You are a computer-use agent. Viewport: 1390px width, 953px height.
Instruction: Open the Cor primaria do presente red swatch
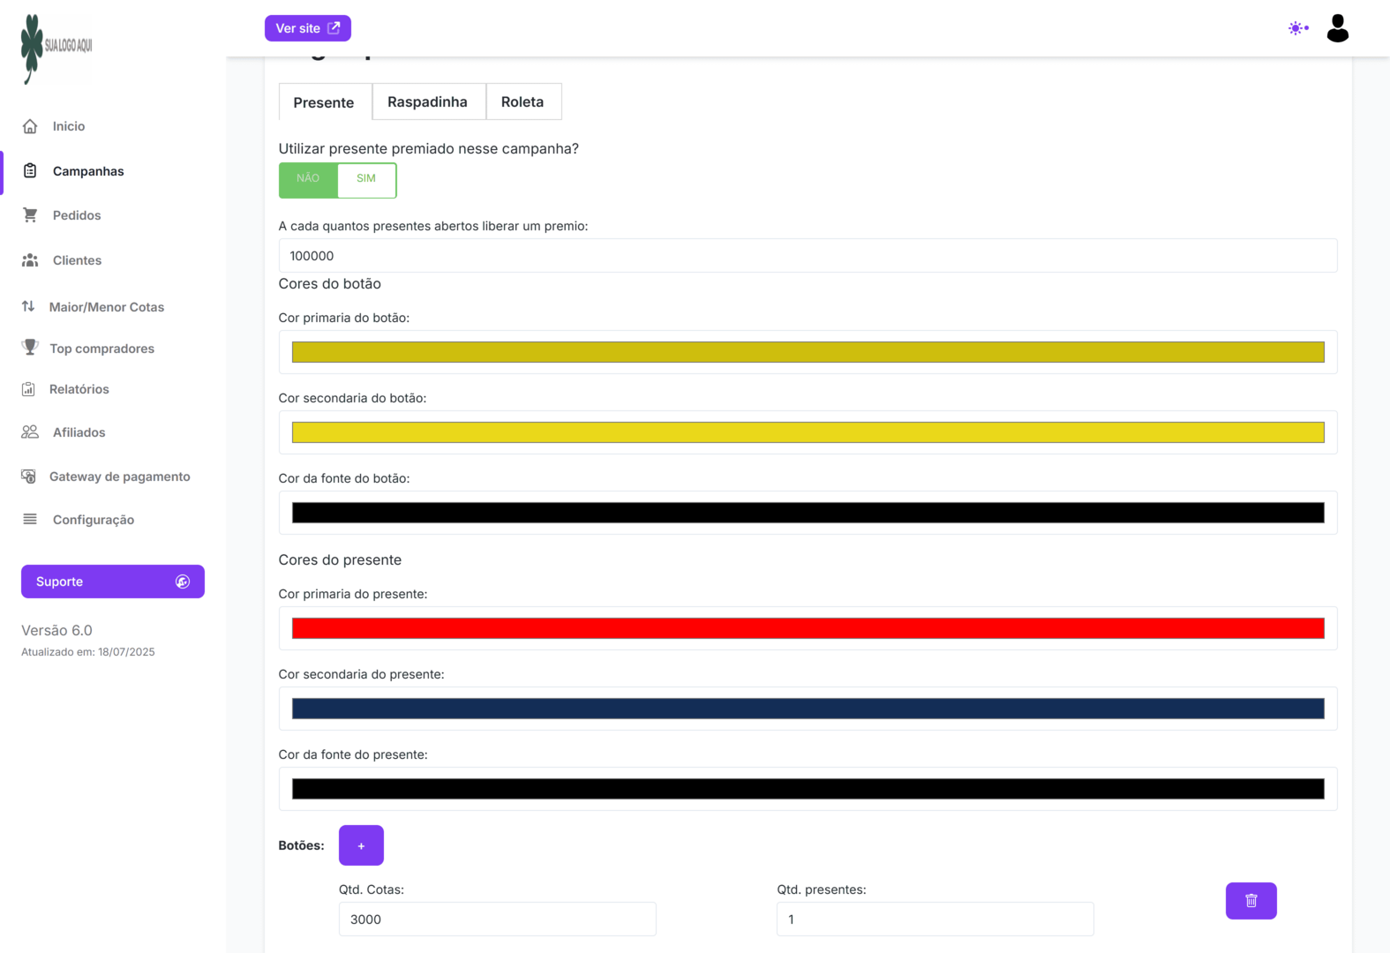coord(808,628)
